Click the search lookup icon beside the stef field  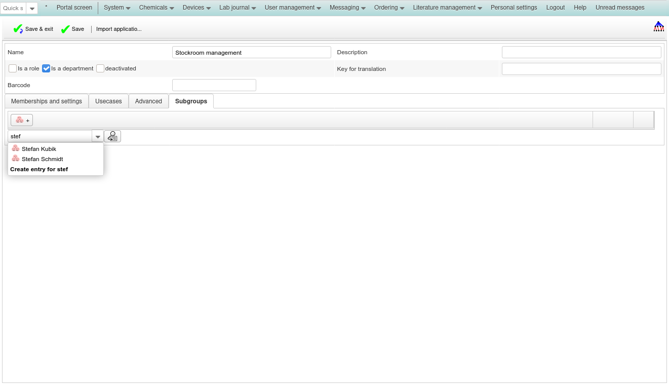click(112, 136)
